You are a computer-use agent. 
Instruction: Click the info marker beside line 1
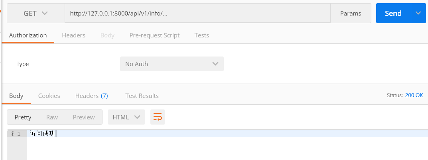(12, 134)
